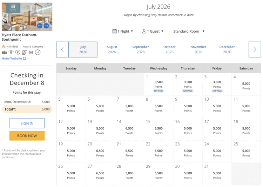Select July 20 calendar cell

[x=100, y=152]
